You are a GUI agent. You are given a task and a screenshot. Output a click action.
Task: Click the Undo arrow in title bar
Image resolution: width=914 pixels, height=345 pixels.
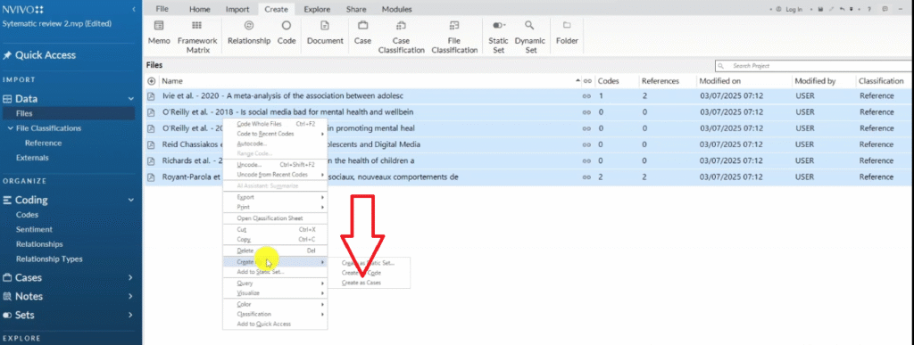842,9
